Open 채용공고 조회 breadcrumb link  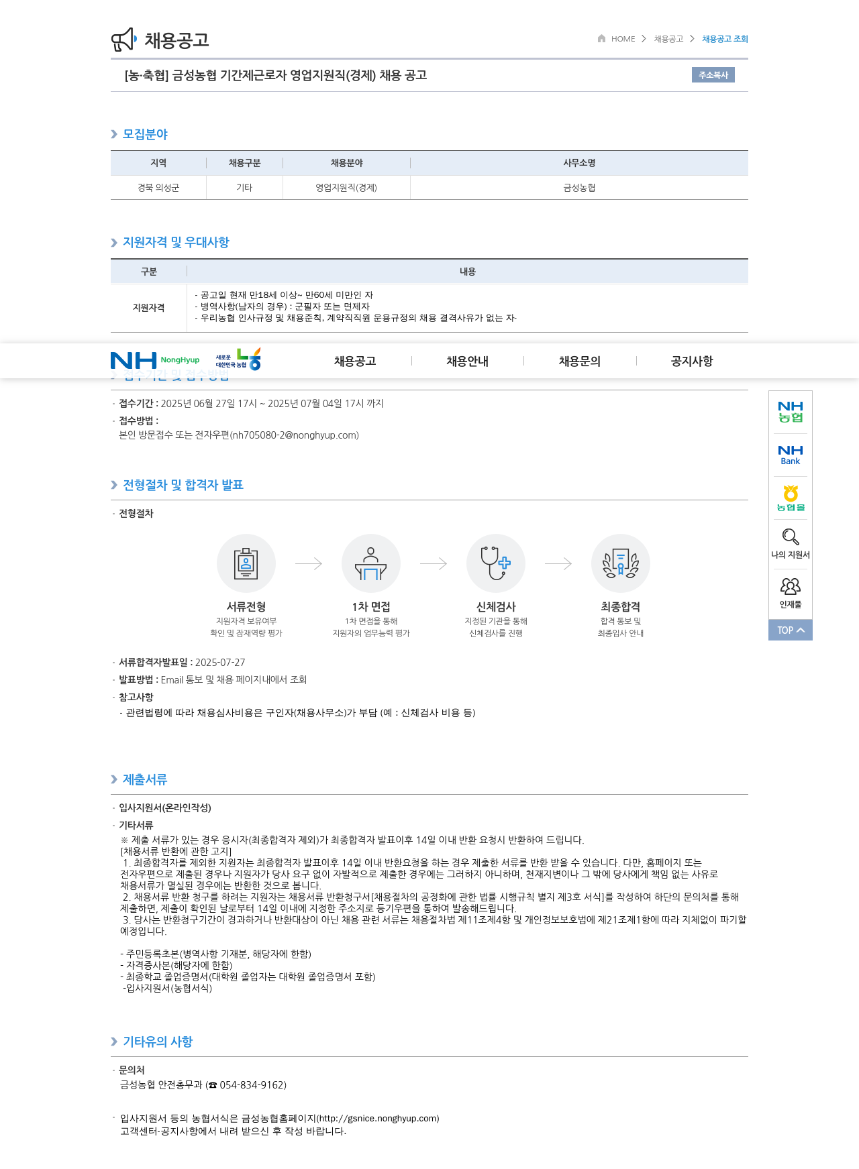[725, 39]
